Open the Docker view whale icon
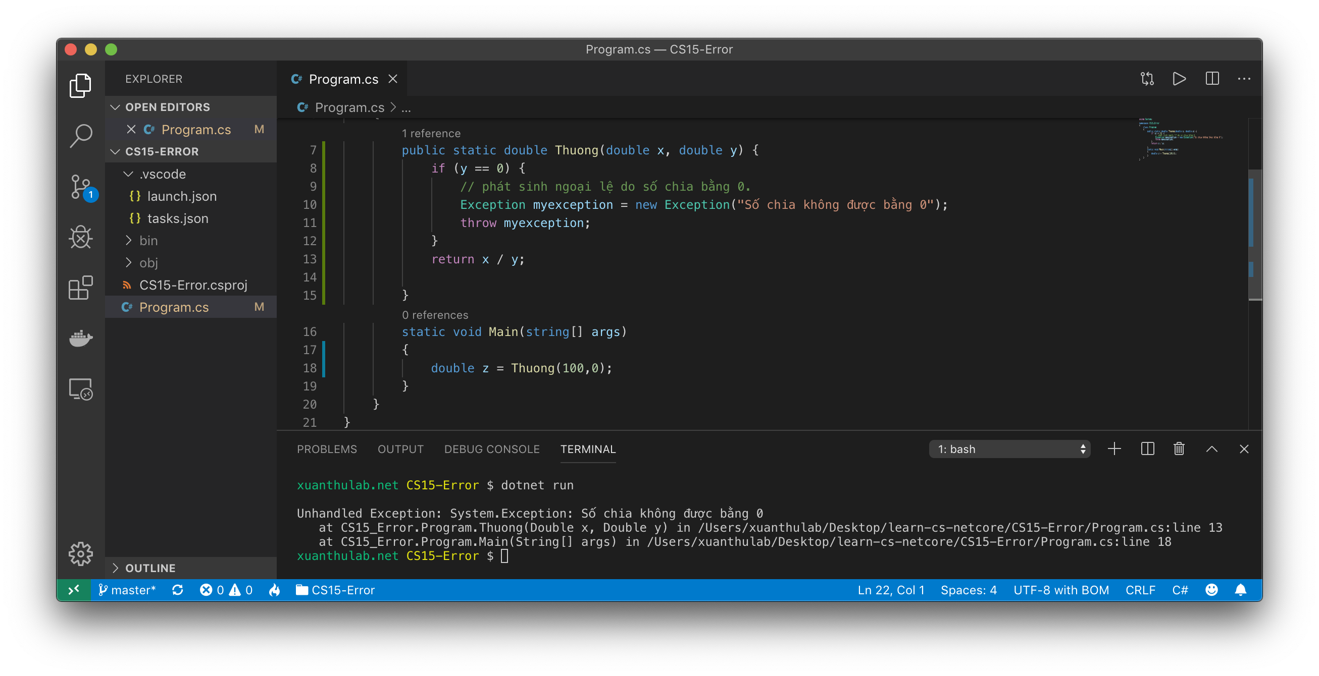Viewport: 1319px width, 676px height. pos(80,338)
